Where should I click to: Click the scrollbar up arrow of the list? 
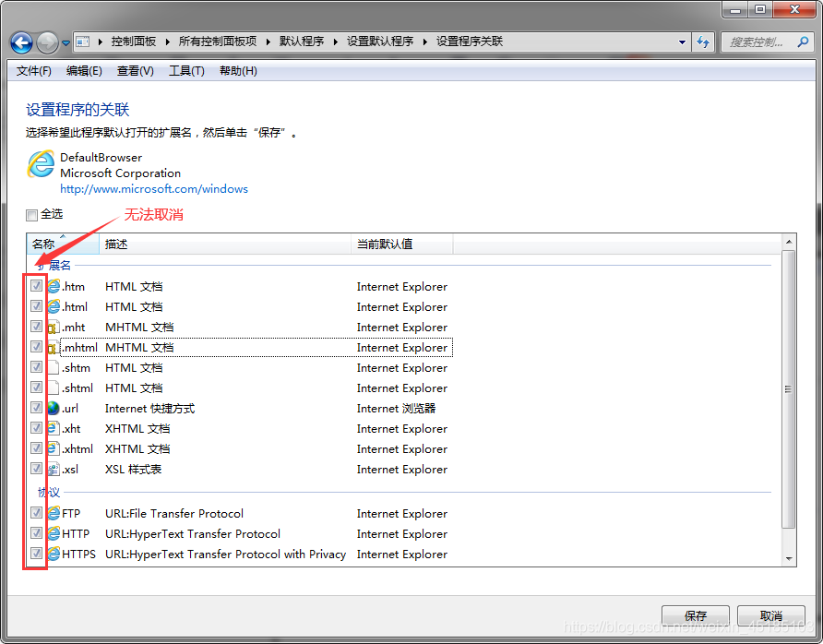(x=788, y=242)
